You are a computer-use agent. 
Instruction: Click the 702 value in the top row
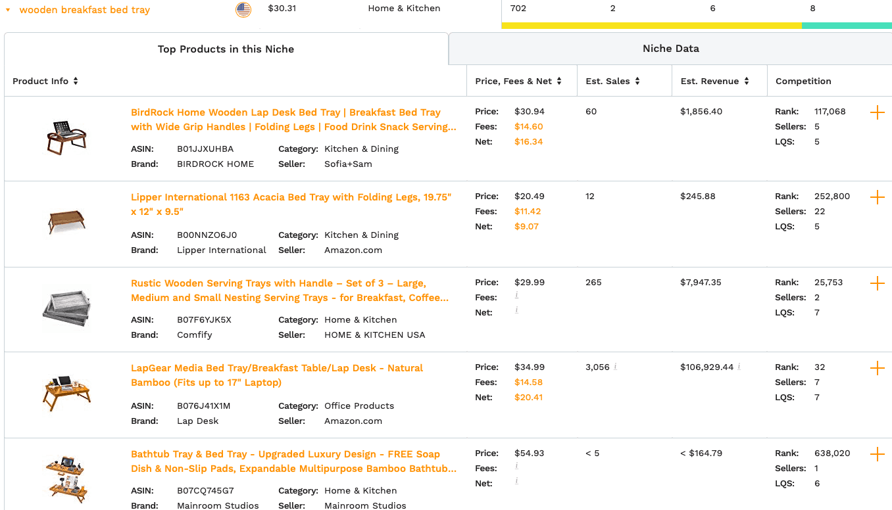(518, 8)
